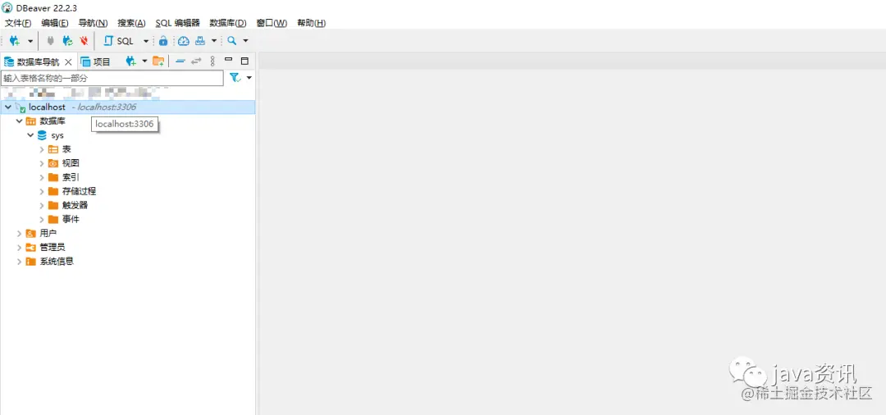This screenshot has height=415, width=886.
Task: Open dropdown arrow beside navigator New Connection icon
Action: pyautogui.click(x=144, y=61)
